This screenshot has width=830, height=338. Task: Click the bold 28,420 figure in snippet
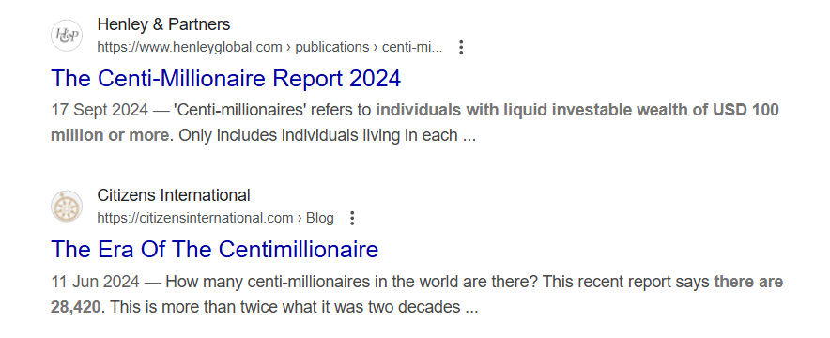point(76,307)
